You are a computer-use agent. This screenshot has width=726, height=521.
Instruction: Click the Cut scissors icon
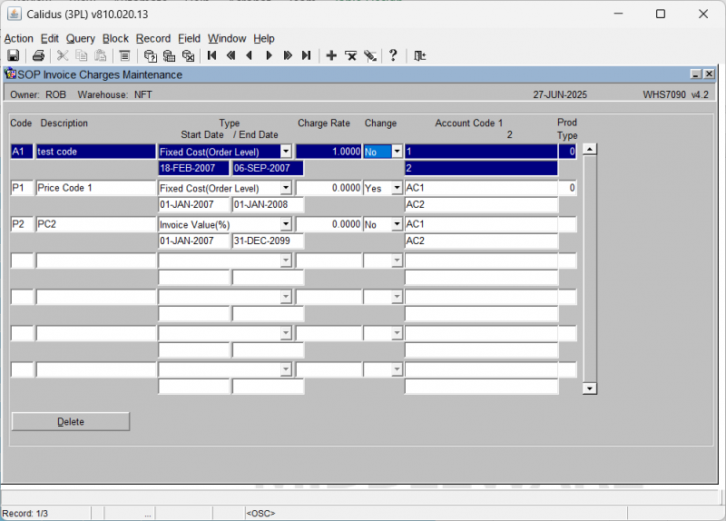(x=63, y=55)
